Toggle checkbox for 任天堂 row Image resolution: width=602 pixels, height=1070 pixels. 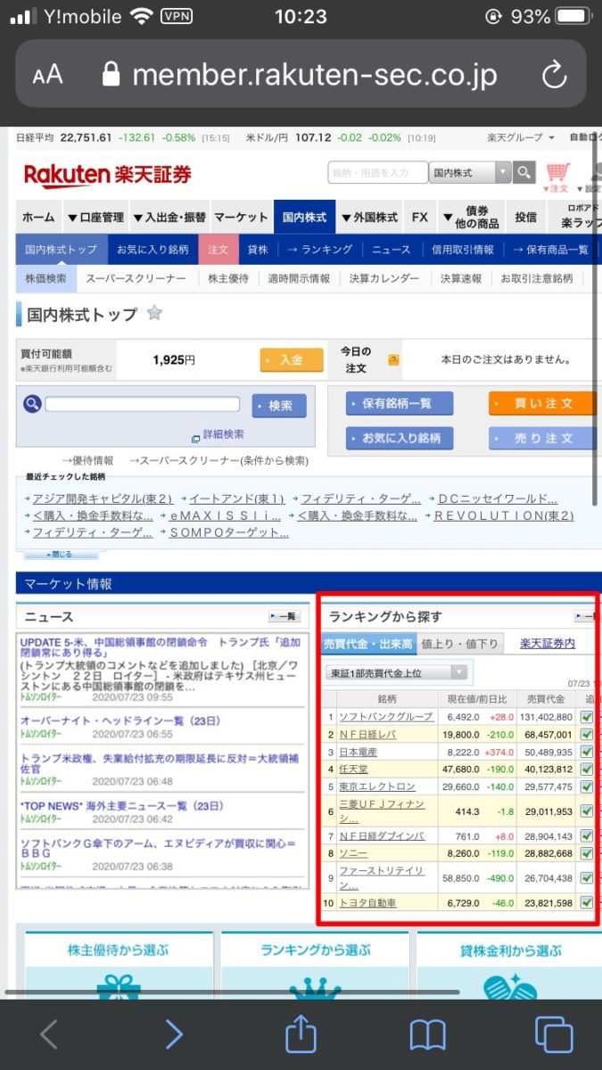pos(587,769)
